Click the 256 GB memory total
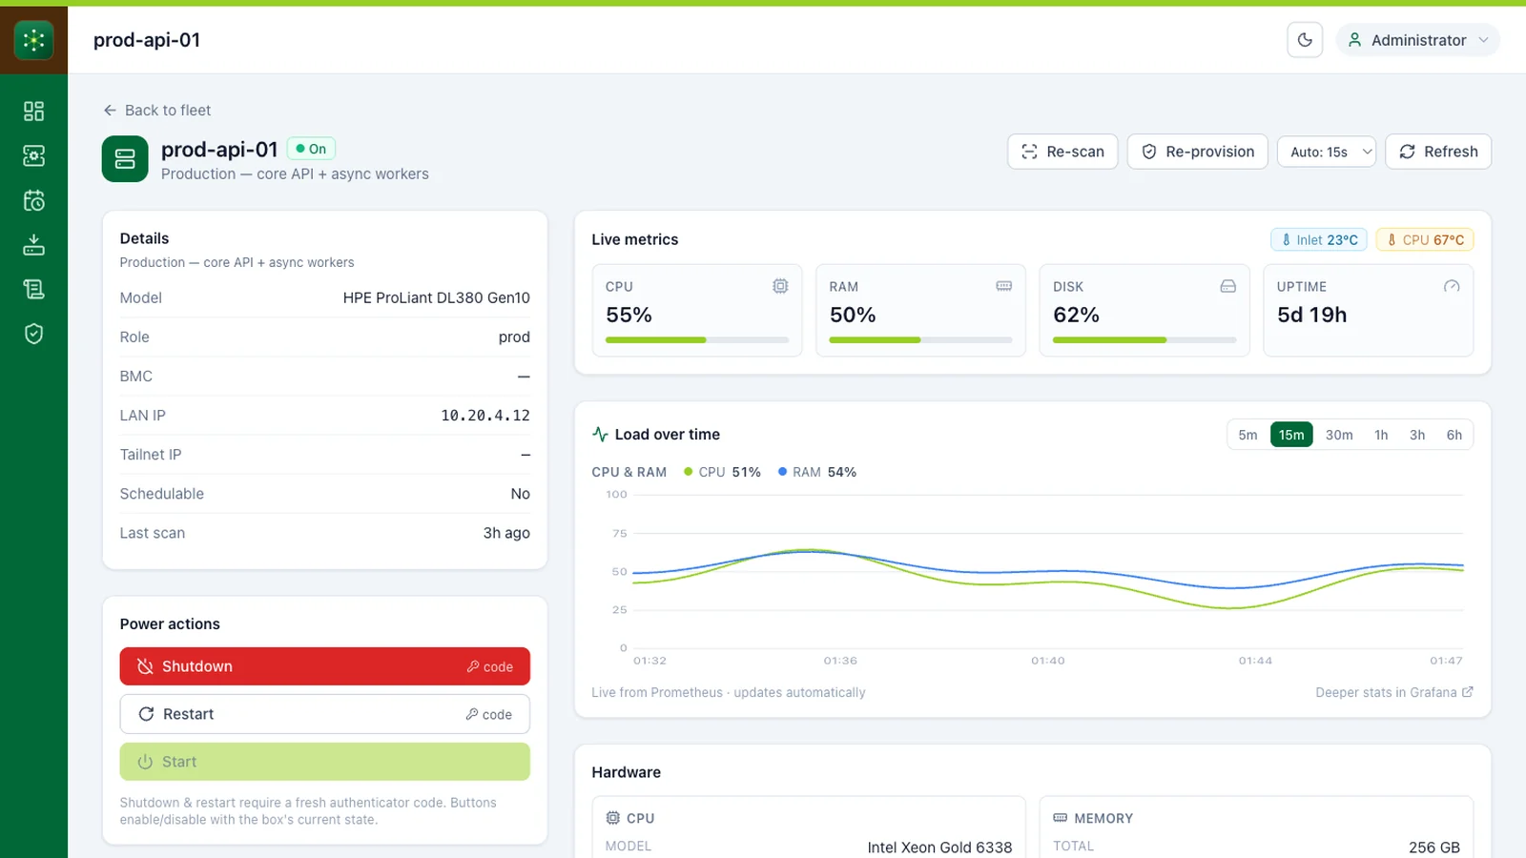1526x858 pixels. tap(1434, 848)
